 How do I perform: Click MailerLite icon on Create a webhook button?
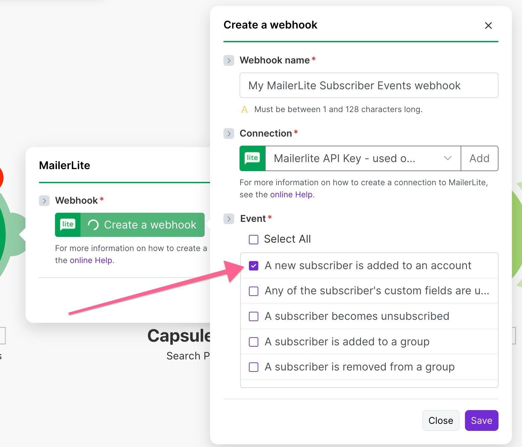pyautogui.click(x=68, y=225)
